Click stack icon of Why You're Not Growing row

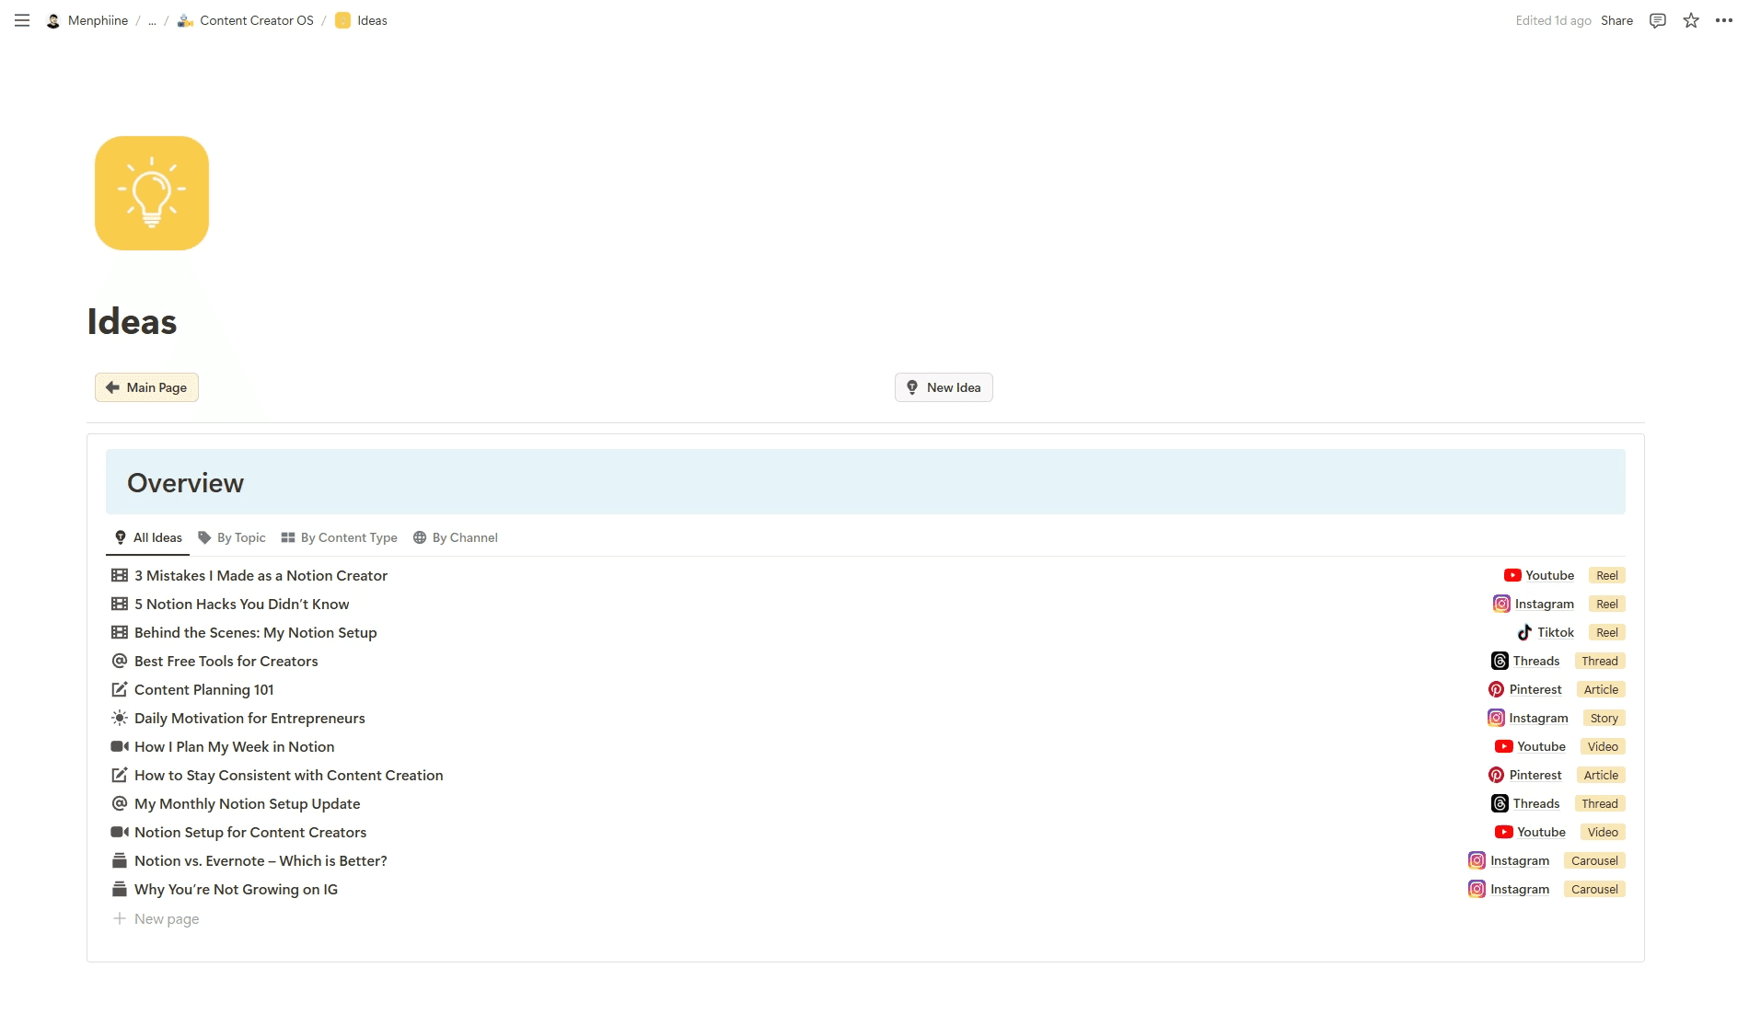(x=120, y=889)
